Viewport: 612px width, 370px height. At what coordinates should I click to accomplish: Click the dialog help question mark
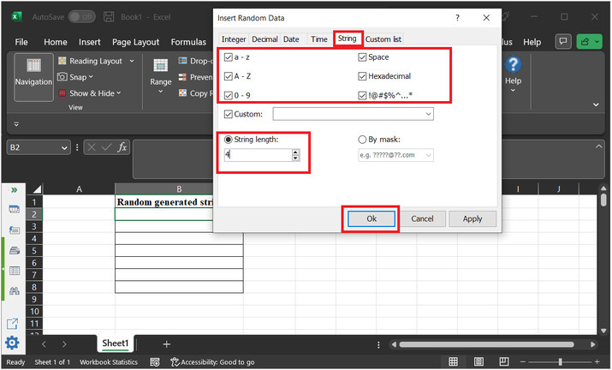pyautogui.click(x=457, y=18)
